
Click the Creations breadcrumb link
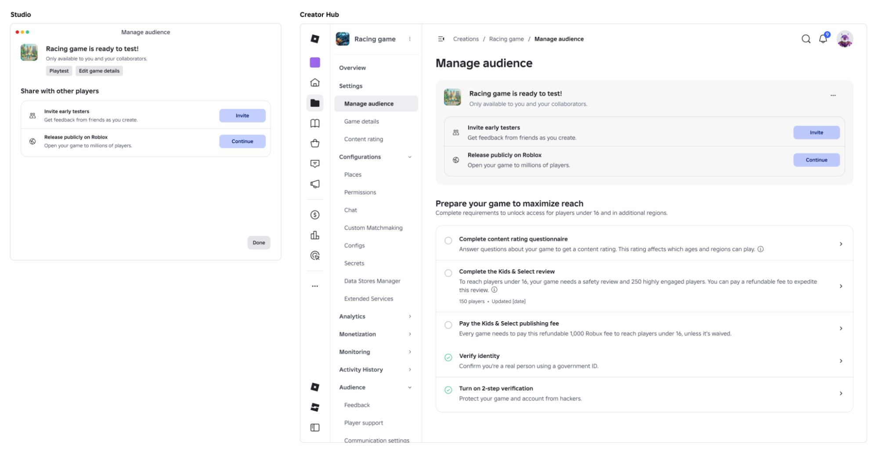coord(466,39)
